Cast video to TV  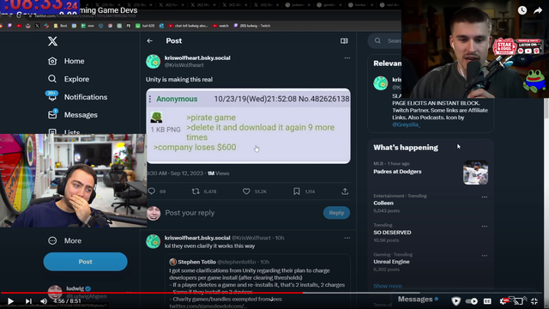518,301
